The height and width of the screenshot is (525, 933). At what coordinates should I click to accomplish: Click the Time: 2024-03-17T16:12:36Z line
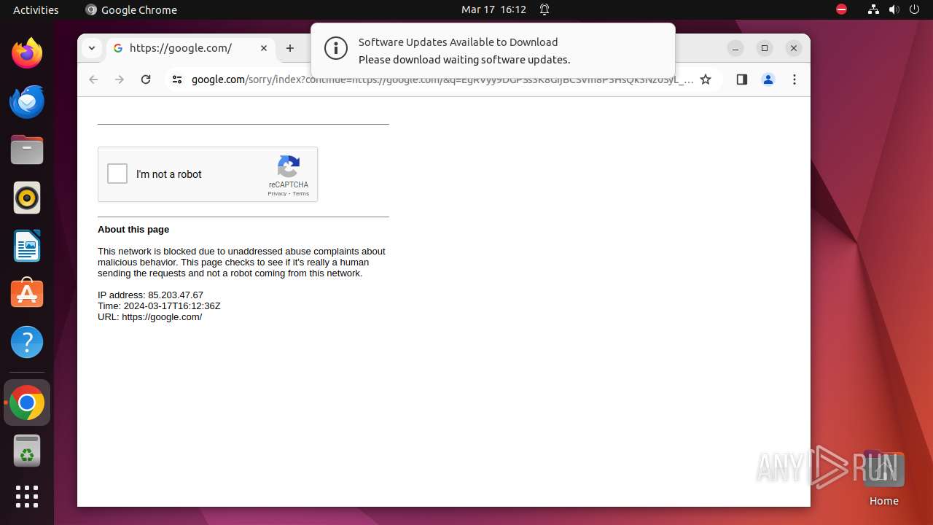tap(159, 306)
